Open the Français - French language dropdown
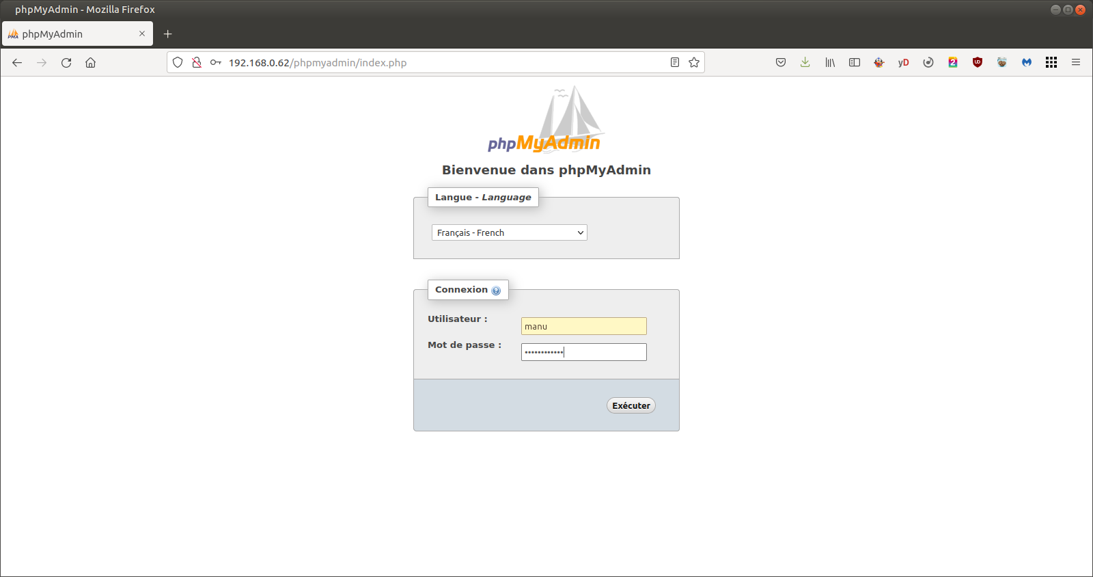The height and width of the screenshot is (577, 1093). pos(510,232)
